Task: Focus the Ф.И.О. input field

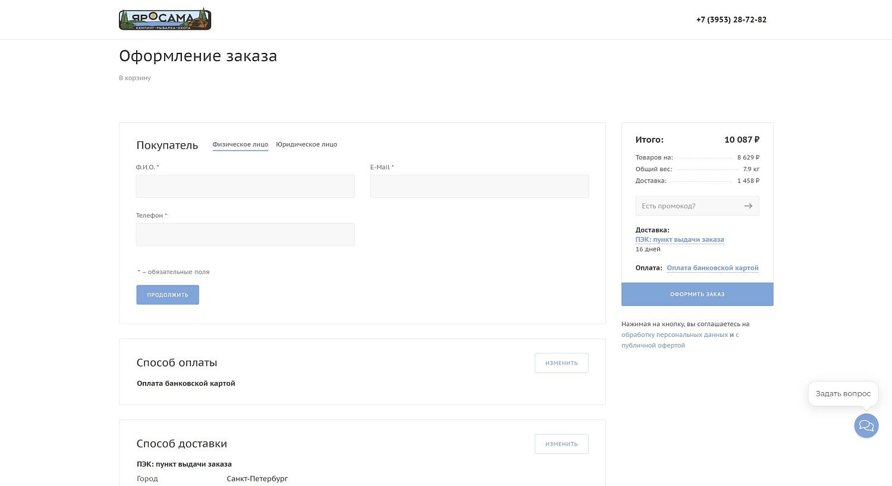Action: [245, 187]
